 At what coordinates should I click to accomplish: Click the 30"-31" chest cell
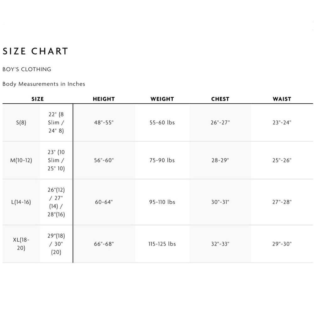point(220,202)
